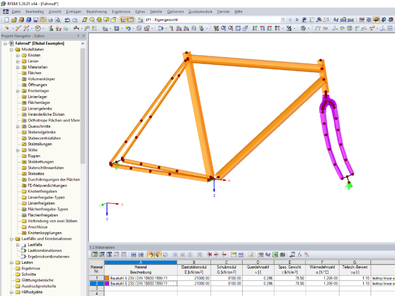This screenshot has width=395, height=296.
Task: Close the Projekt-Navigator panel
Action: coord(84,36)
